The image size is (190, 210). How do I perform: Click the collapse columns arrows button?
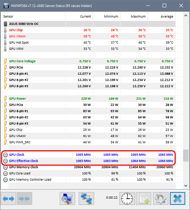(25, 199)
